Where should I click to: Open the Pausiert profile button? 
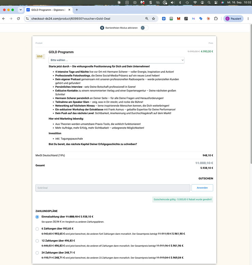point(233,19)
